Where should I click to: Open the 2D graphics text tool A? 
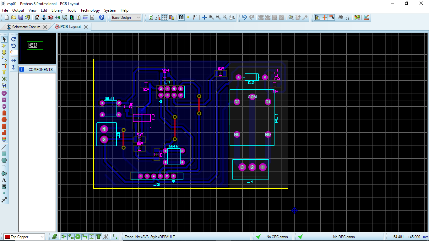coord(4,180)
